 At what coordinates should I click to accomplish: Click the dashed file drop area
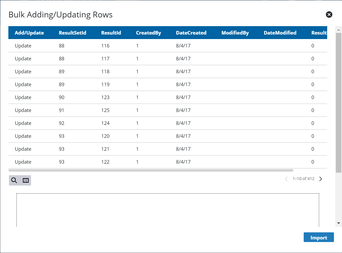[167, 210]
